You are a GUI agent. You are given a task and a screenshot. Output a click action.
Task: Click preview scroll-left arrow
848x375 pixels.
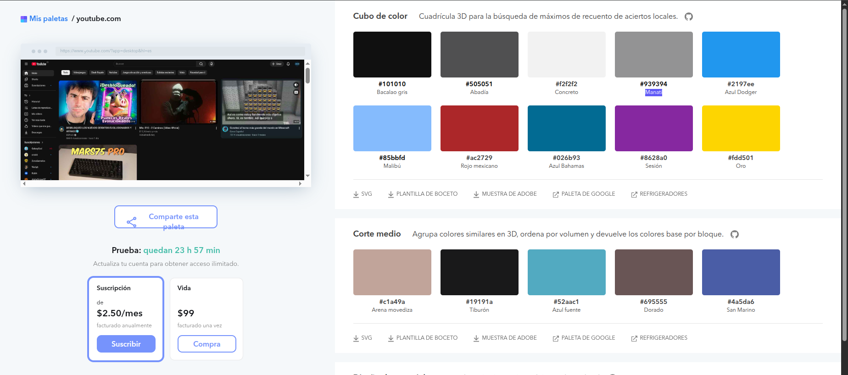pyautogui.click(x=24, y=183)
